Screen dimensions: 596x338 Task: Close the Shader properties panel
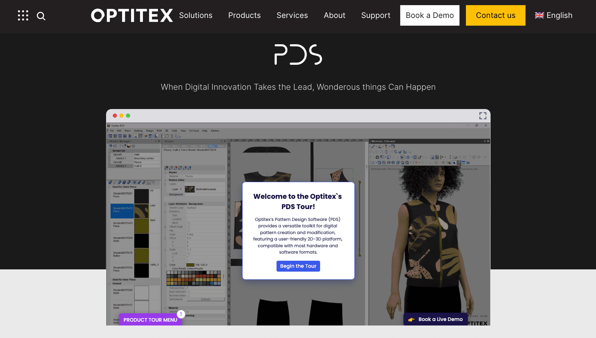(225, 141)
